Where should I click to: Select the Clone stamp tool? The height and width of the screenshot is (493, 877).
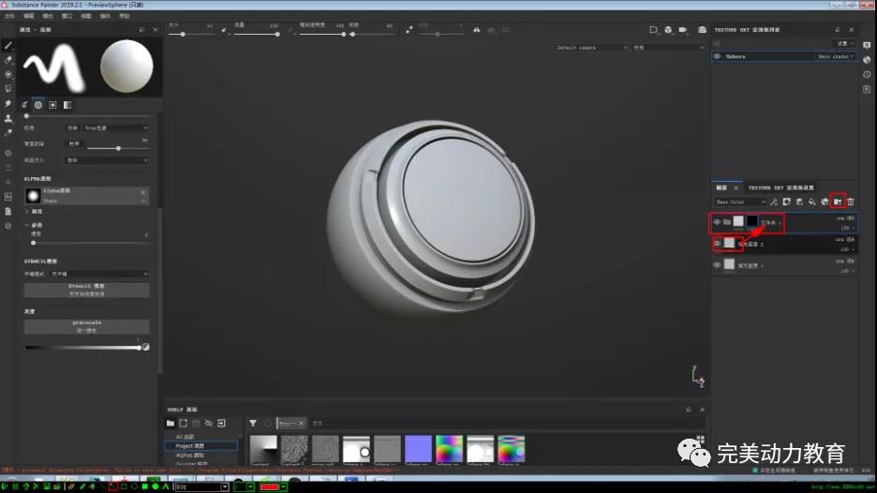(8, 119)
